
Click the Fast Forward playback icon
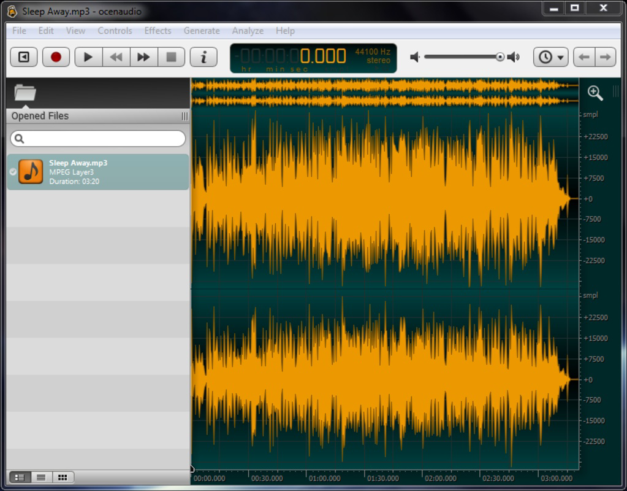pyautogui.click(x=143, y=56)
